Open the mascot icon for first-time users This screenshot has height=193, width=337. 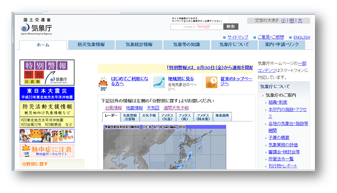(103, 83)
